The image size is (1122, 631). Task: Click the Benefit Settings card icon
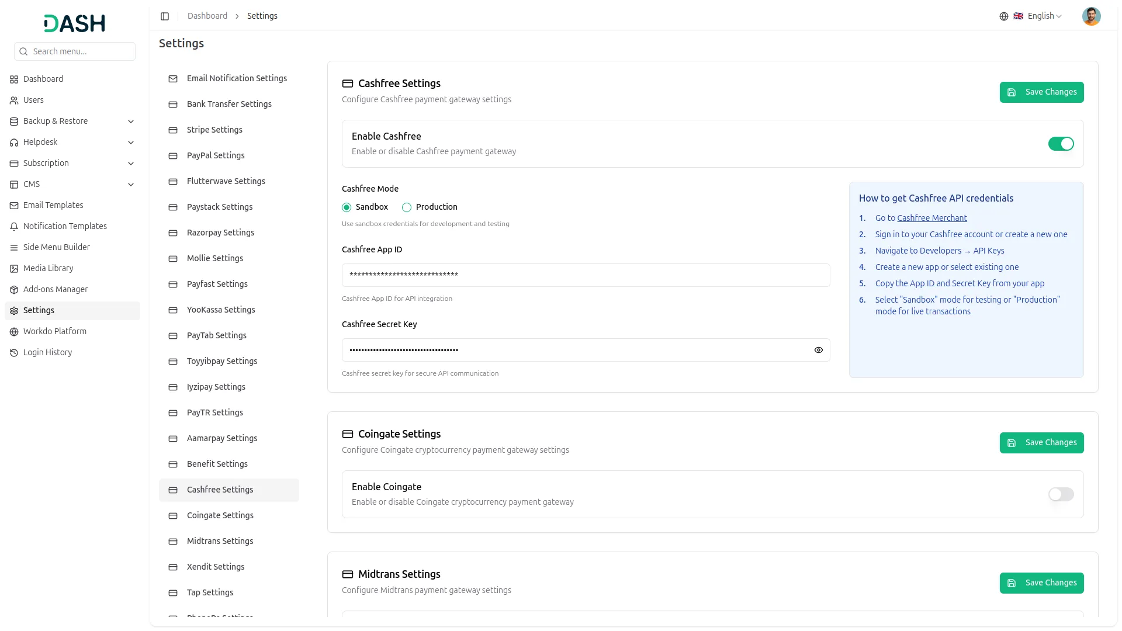pyautogui.click(x=173, y=464)
